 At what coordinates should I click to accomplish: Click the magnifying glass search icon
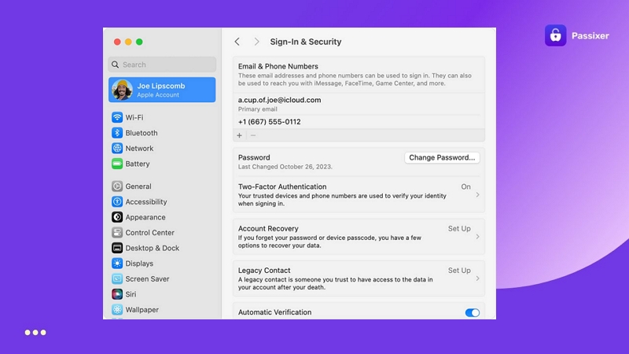click(115, 65)
